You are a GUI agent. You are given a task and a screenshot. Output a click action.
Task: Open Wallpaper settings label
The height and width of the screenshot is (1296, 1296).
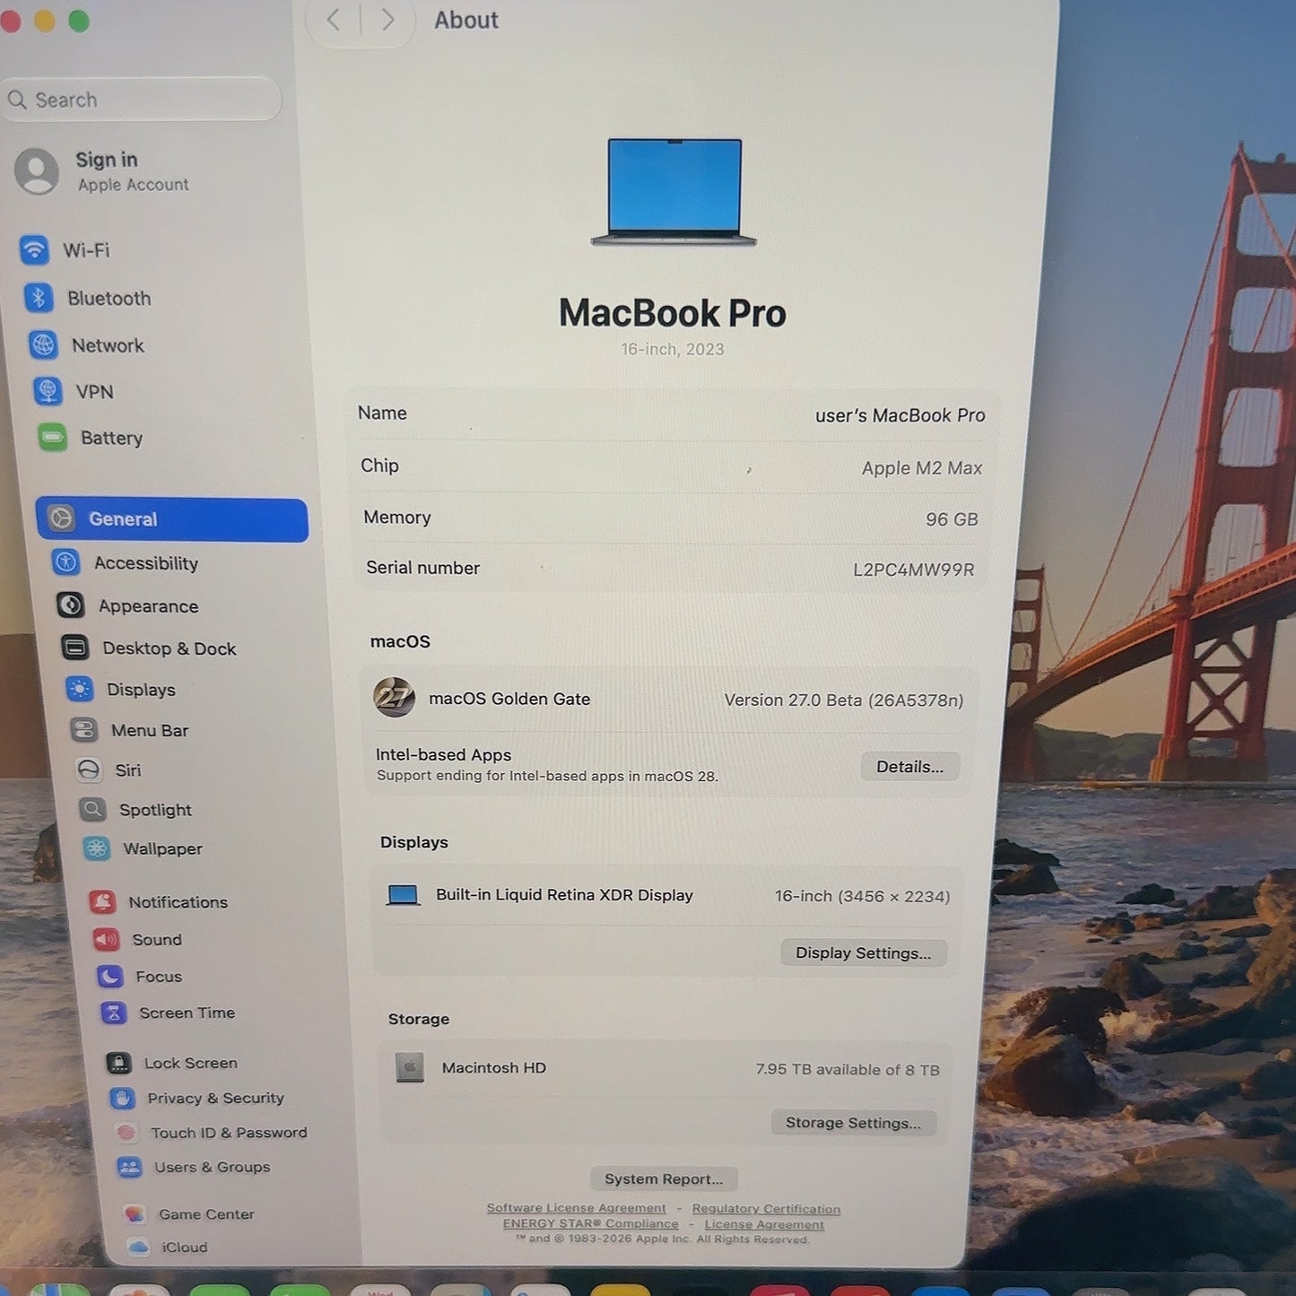pos(162,848)
